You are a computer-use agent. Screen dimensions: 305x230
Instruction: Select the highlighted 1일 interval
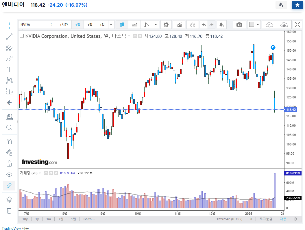(x=77, y=25)
